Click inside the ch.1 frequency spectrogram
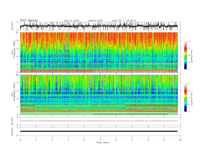 pyautogui.click(x=99, y=52)
